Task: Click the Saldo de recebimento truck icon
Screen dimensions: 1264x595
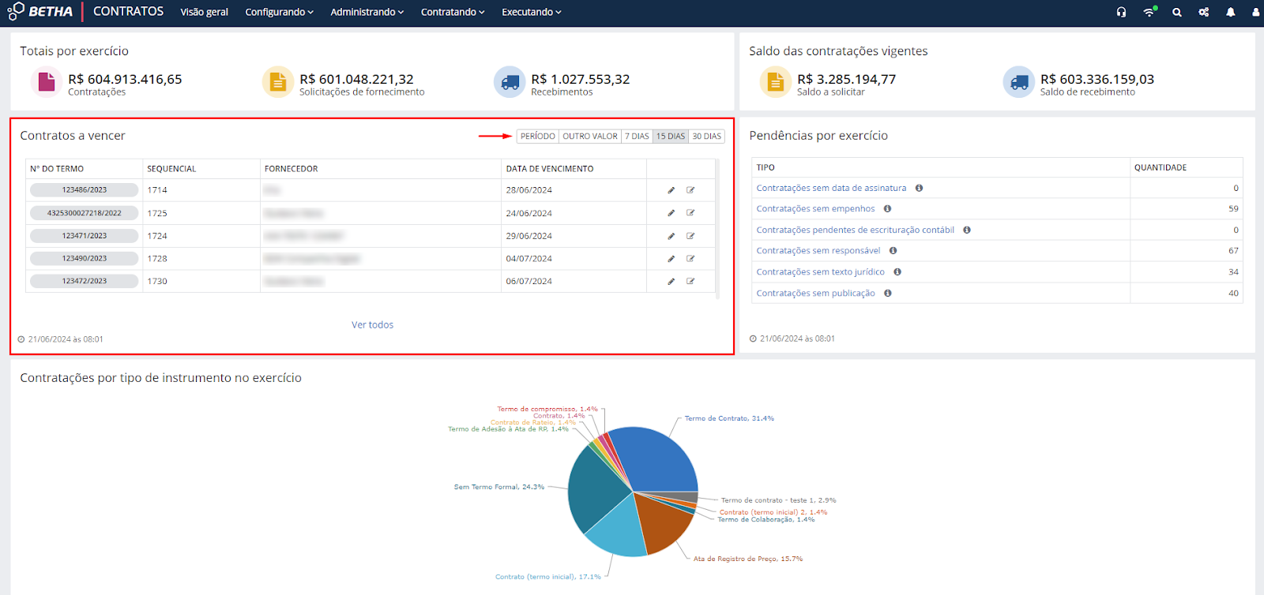Action: [x=1019, y=81]
